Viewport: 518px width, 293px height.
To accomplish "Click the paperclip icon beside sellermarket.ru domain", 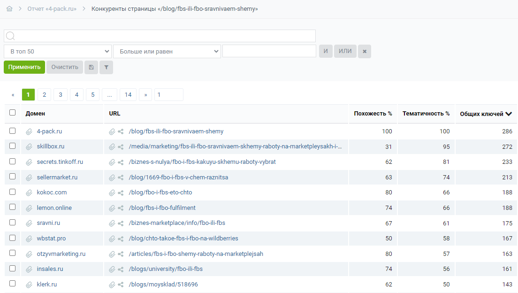I will point(29,177).
